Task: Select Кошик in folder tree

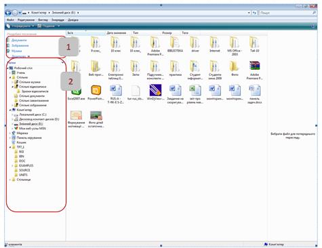Action: point(21,142)
